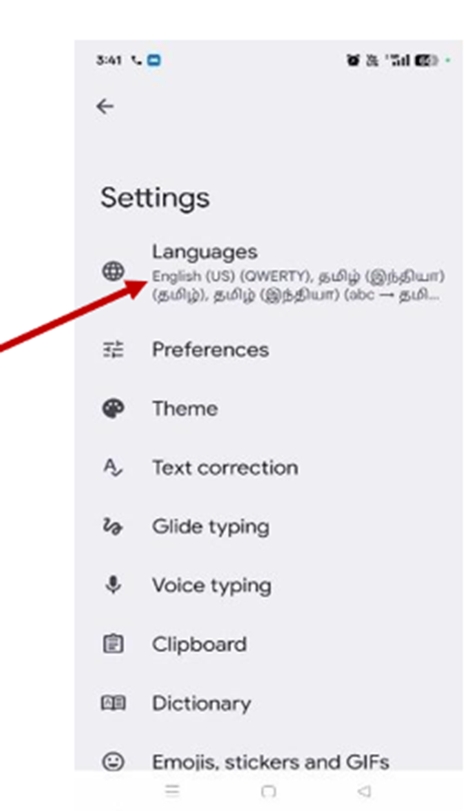Tap the Android home navigation button
The image size is (472, 811).
coord(268,791)
